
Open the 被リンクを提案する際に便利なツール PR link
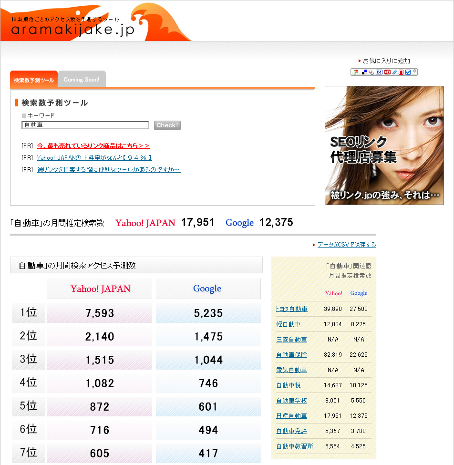(x=109, y=169)
